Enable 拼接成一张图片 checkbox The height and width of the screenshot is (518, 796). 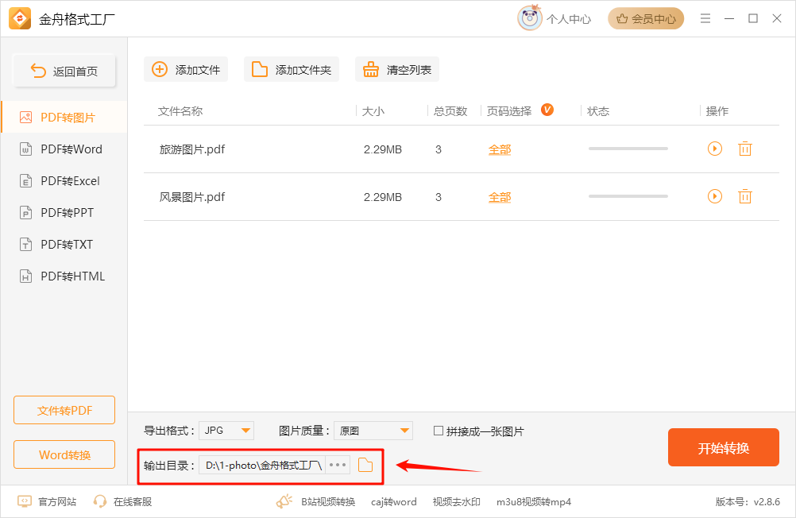coord(439,431)
